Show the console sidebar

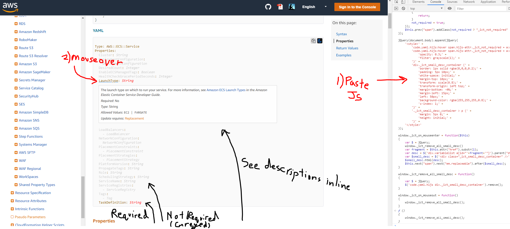tap(396, 9)
